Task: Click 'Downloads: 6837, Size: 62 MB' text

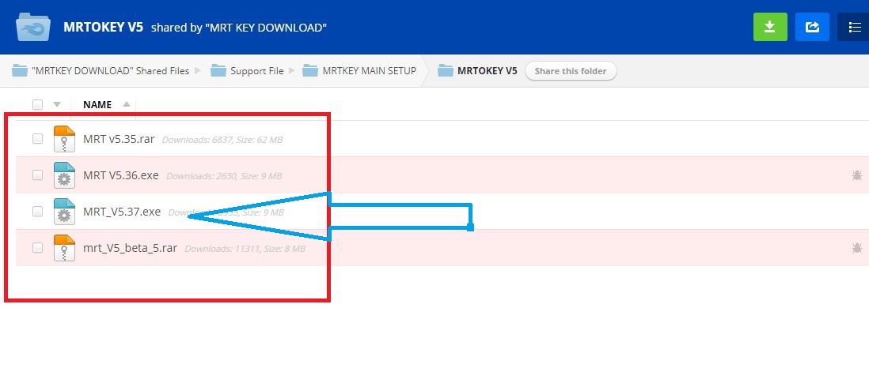Action: [x=222, y=140]
